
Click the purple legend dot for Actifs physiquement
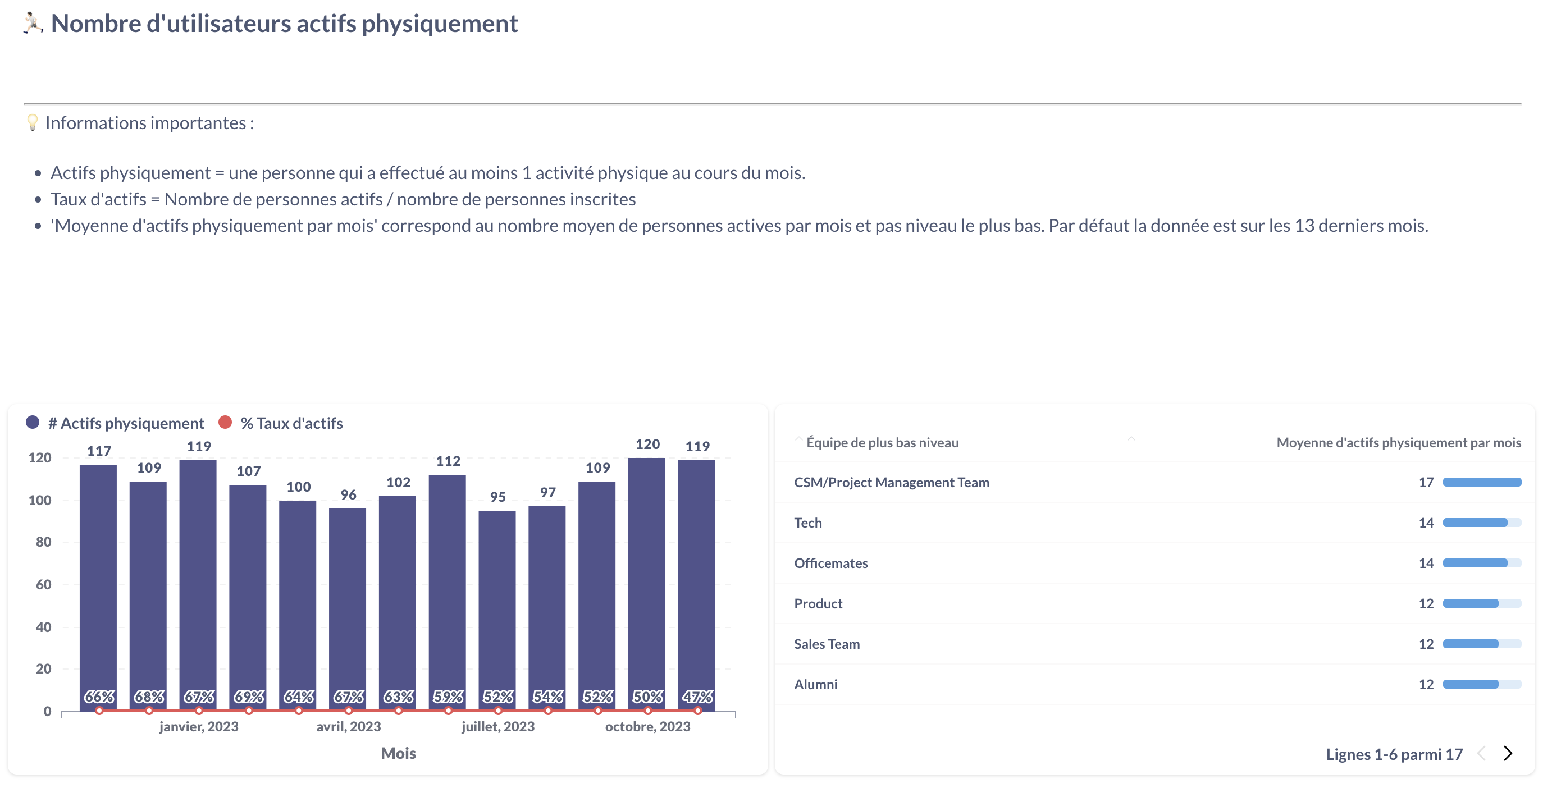coord(33,423)
